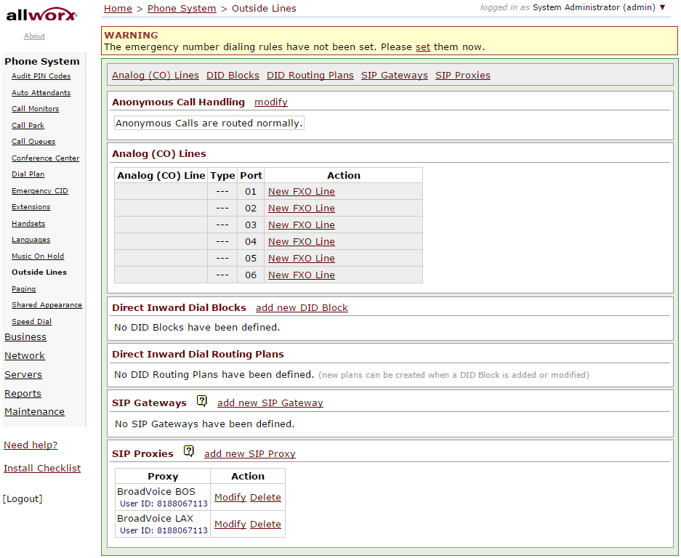Open the SIP Gateways help icon
Screen dimensions: 681x558
202,400
